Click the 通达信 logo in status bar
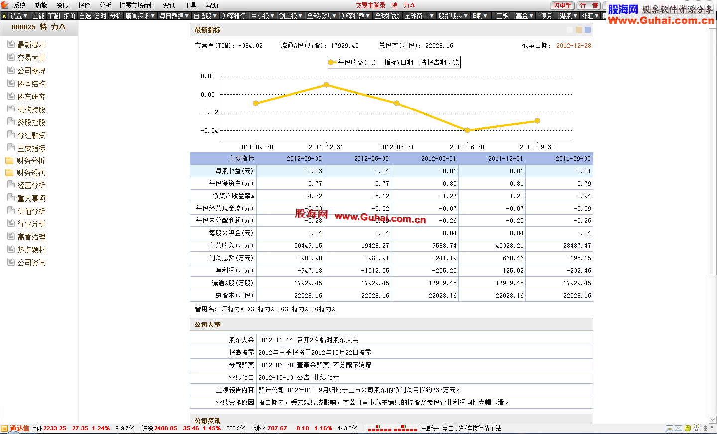Image resolution: width=717 pixels, height=434 pixels. click(15, 428)
